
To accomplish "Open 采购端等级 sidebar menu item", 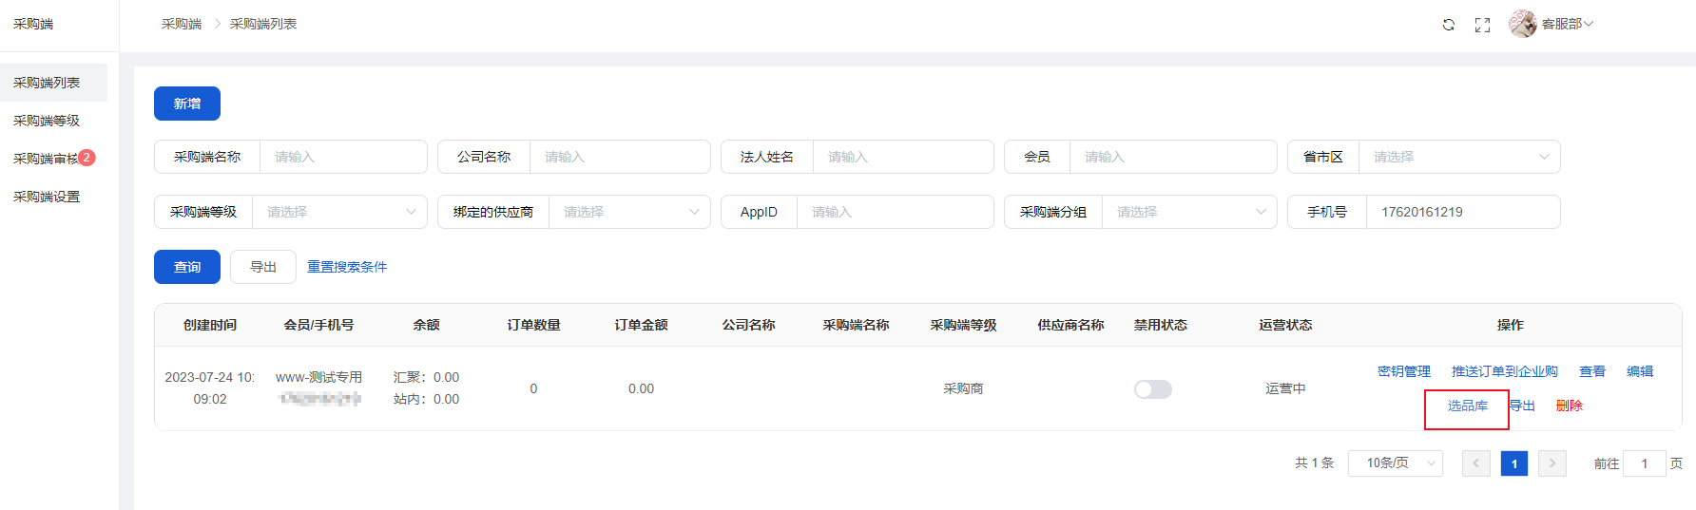I will click(x=47, y=121).
